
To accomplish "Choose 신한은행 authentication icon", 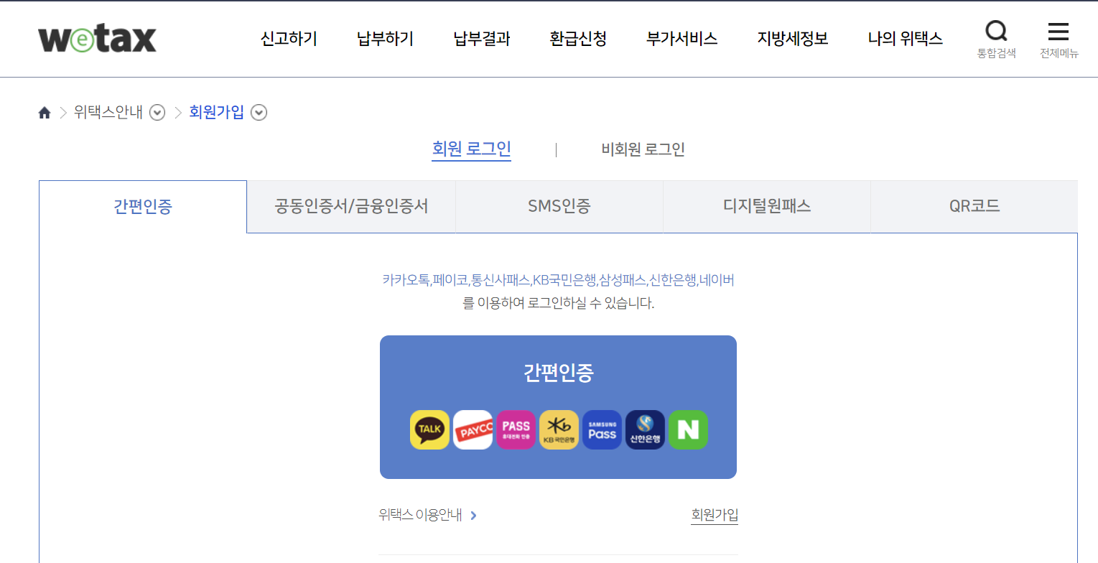I will (645, 430).
